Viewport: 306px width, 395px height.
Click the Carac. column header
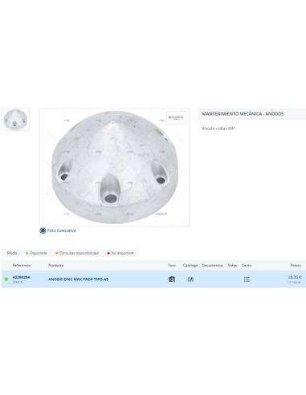coord(247,265)
